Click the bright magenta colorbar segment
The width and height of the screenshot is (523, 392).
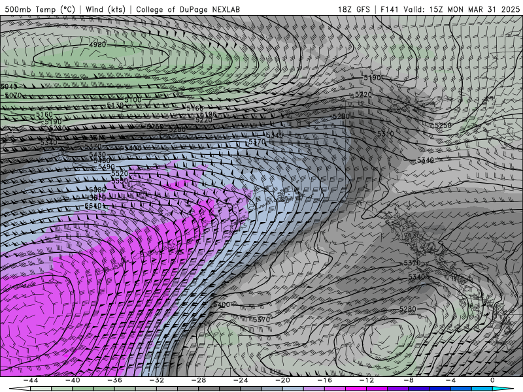(356, 389)
